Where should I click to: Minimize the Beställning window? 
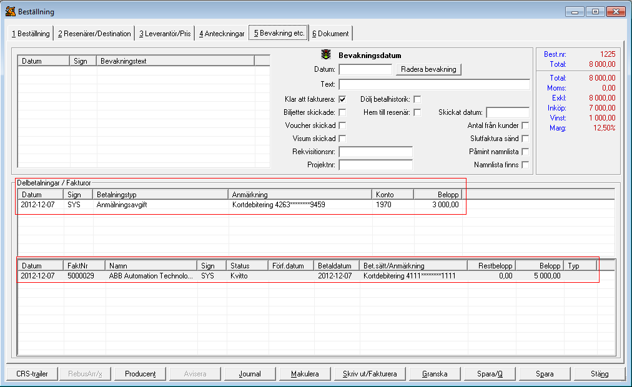(575, 12)
